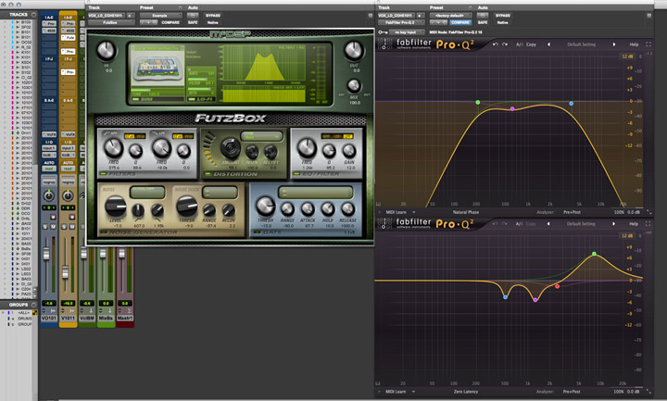Click the VO101 channel volume fader
667x401 pixels.
point(46,255)
